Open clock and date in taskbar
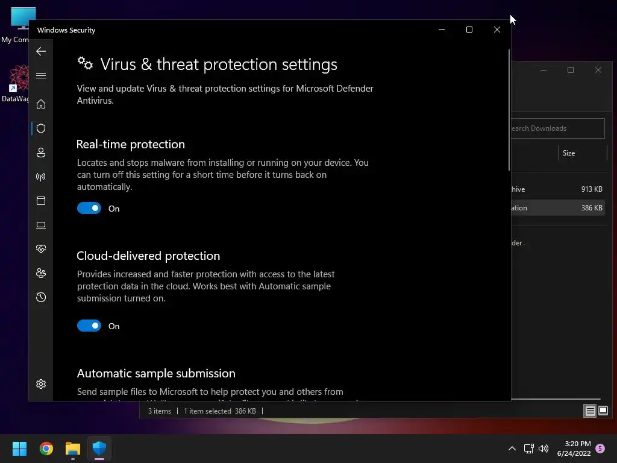 [x=574, y=449]
